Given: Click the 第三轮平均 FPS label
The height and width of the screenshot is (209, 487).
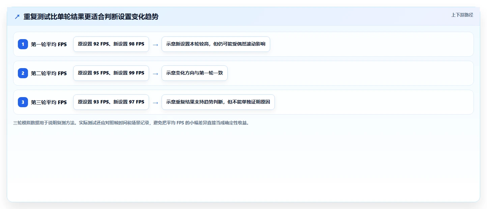Looking at the screenshot, I should [x=49, y=102].
